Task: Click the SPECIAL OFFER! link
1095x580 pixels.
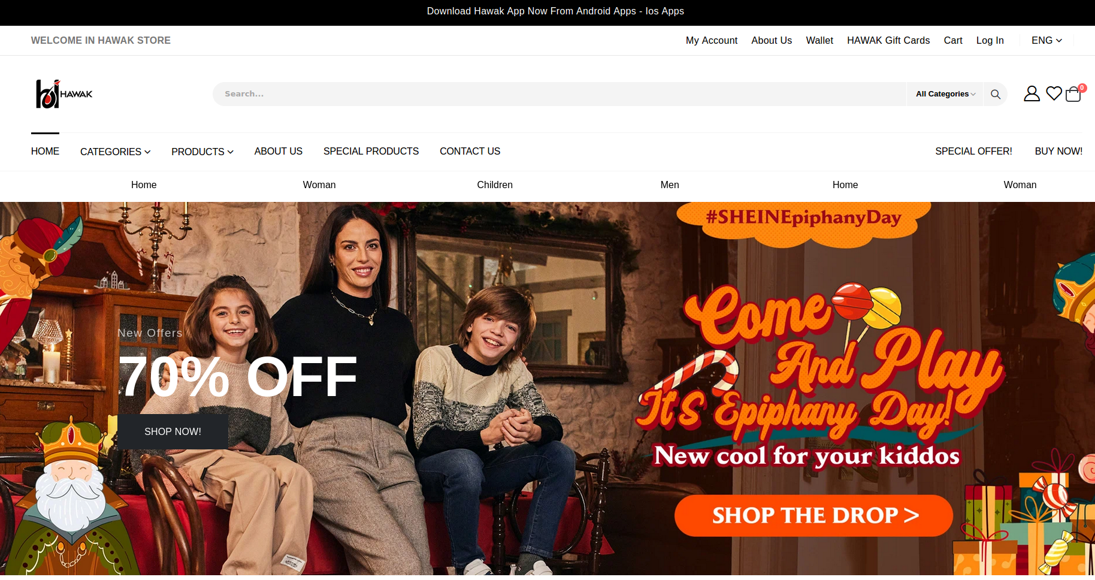Action: coord(973,151)
